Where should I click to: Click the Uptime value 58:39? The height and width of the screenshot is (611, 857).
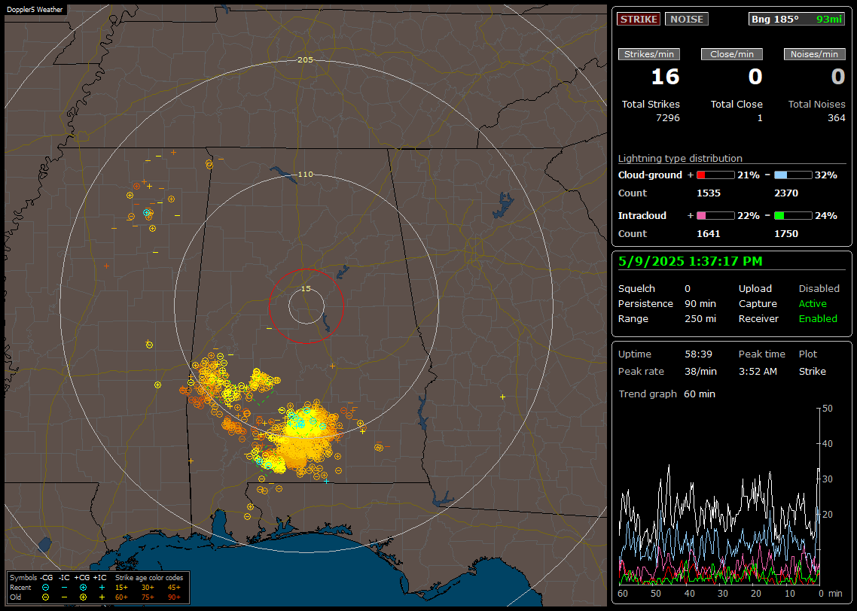(699, 354)
